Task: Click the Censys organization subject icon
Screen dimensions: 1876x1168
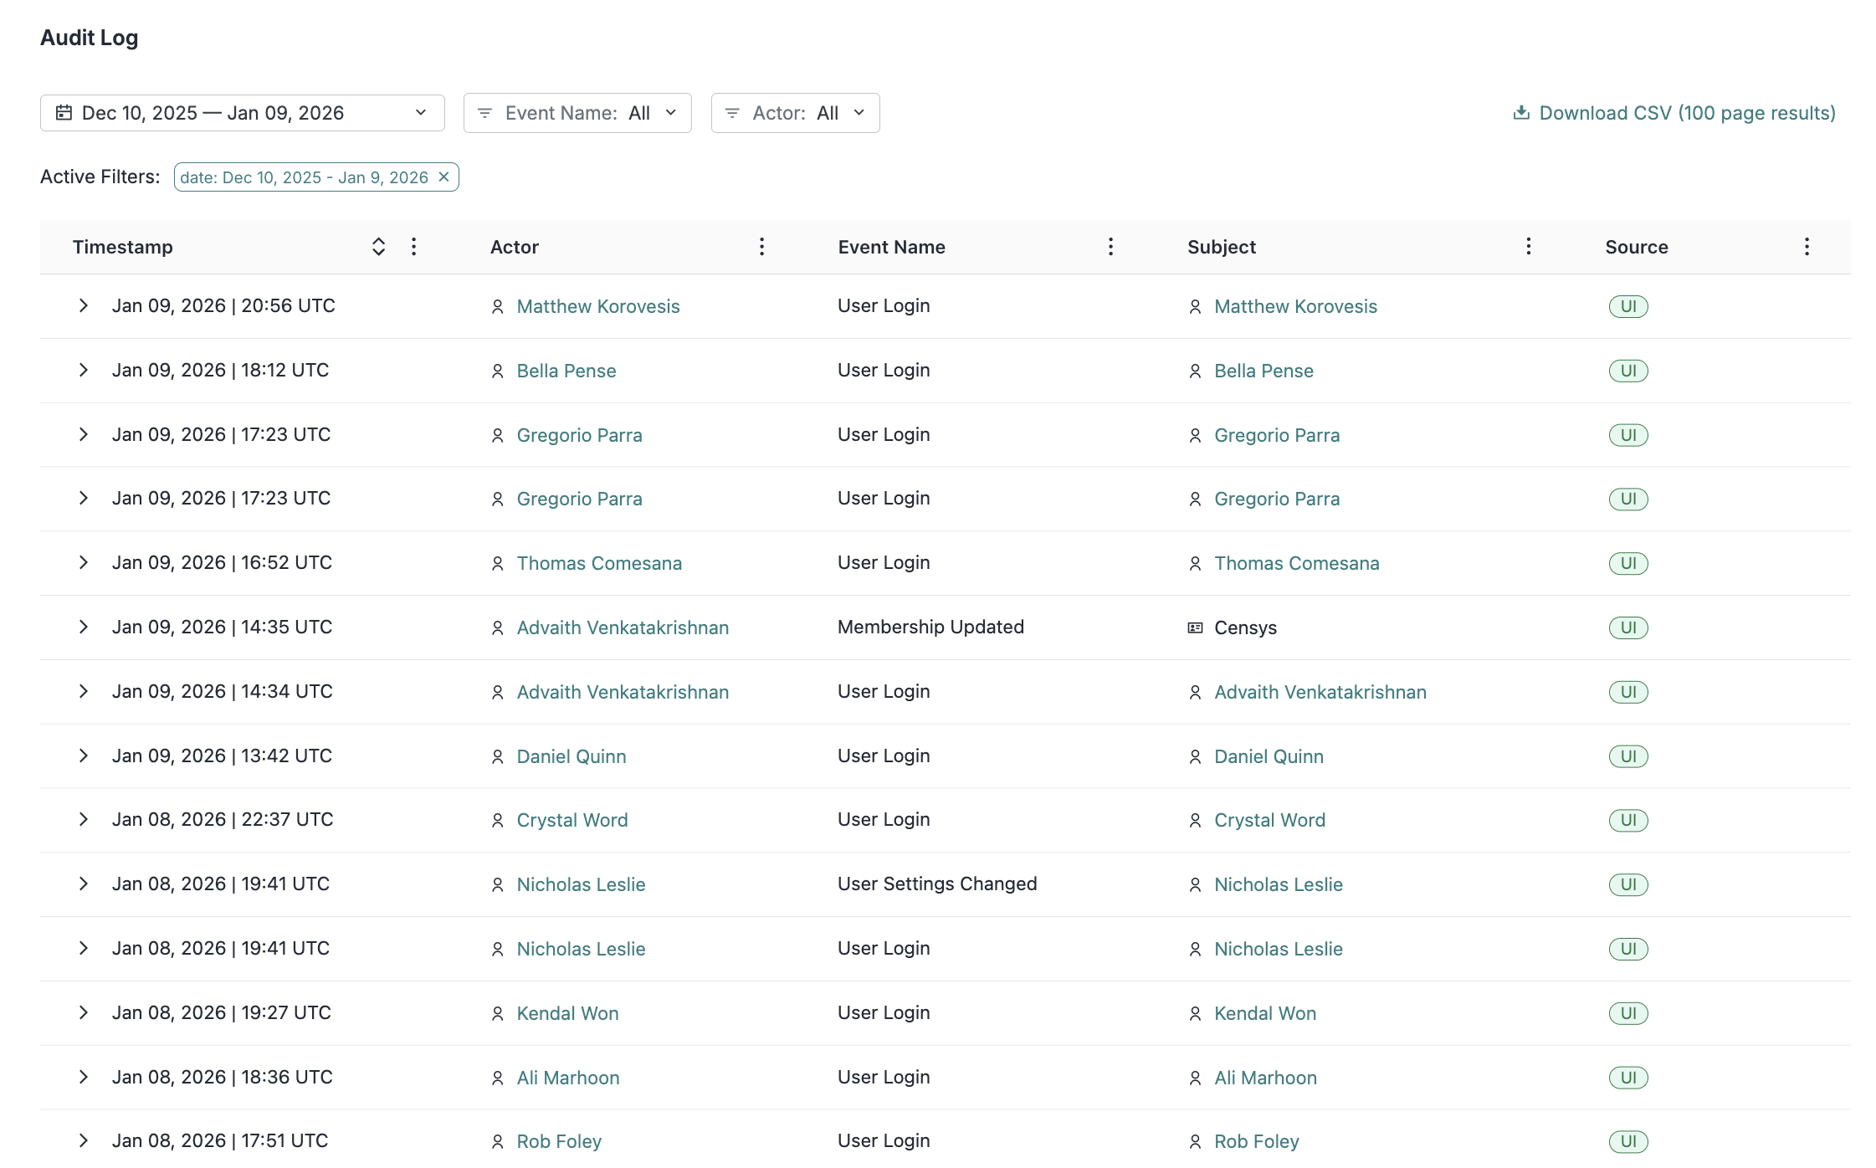Action: (1195, 628)
